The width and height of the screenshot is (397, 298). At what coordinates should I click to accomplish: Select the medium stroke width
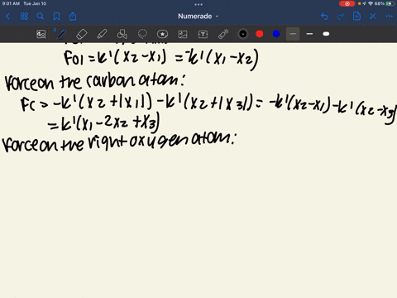coord(309,34)
